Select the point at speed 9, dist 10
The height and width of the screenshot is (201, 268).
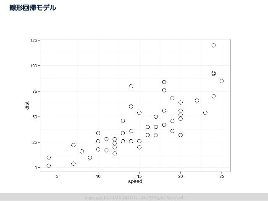tap(90, 157)
